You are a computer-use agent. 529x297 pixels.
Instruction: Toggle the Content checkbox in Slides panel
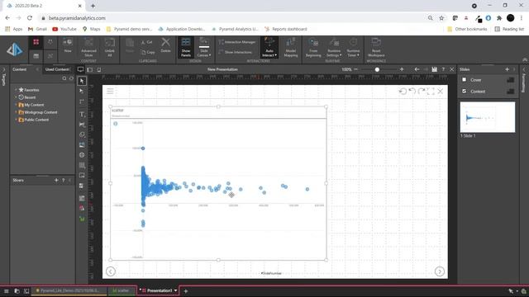(x=465, y=91)
